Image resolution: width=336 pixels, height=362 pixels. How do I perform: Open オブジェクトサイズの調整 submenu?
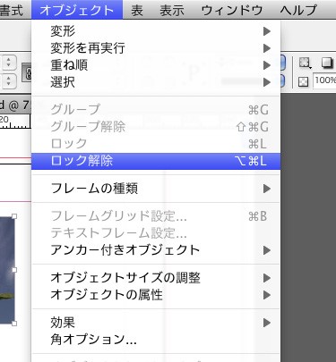click(x=156, y=278)
